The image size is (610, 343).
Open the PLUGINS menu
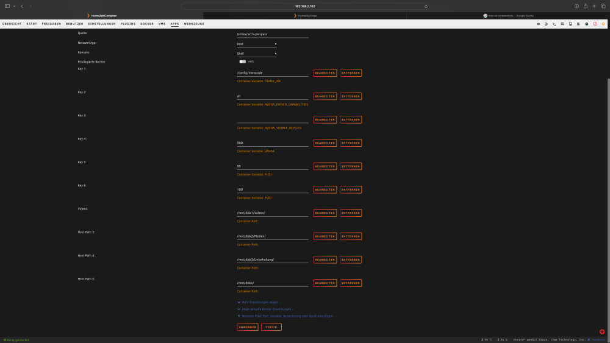(x=128, y=24)
